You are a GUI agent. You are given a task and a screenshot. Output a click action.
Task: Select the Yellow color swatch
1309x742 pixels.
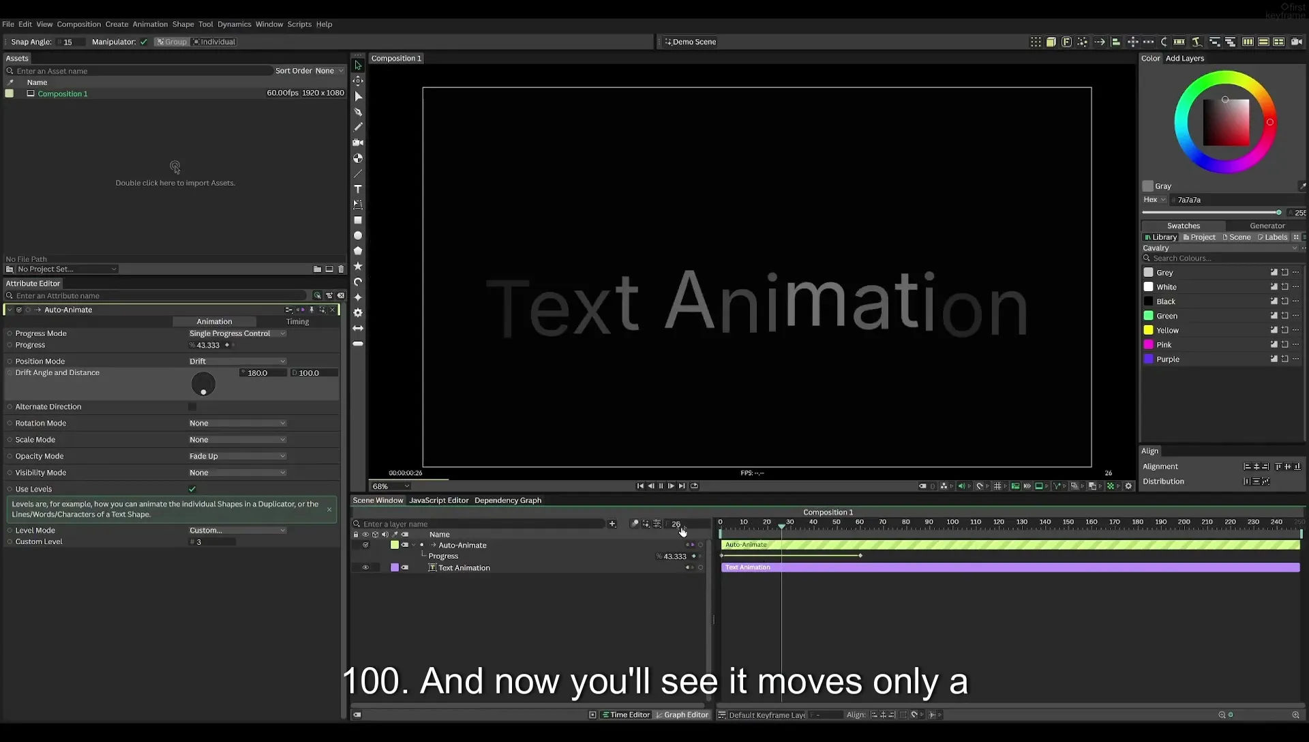pyautogui.click(x=1148, y=330)
